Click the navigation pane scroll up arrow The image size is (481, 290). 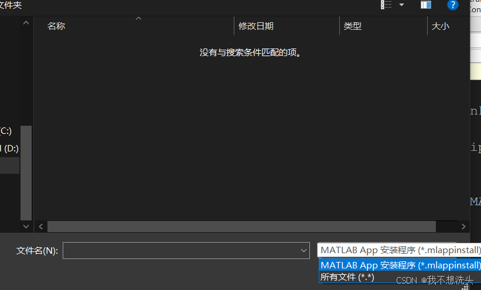(26, 23)
